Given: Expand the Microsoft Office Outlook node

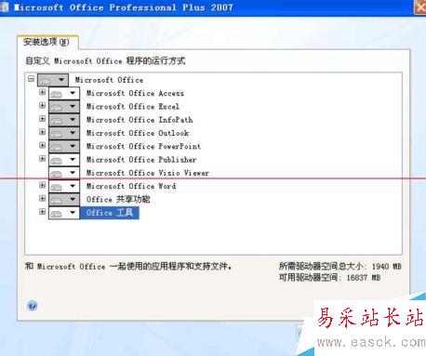Looking at the screenshot, I should (x=43, y=132).
